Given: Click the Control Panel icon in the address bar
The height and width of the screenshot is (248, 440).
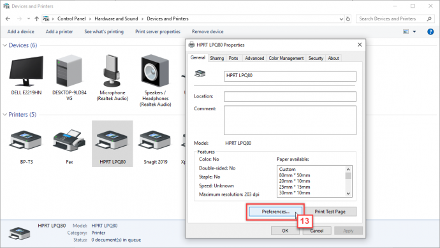Looking at the screenshot, I should [x=46, y=18].
